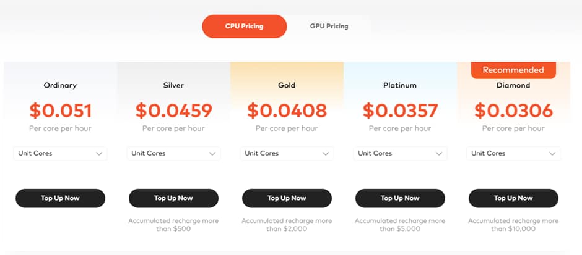Click the $0.0408 Gold price

pyautogui.click(x=287, y=111)
